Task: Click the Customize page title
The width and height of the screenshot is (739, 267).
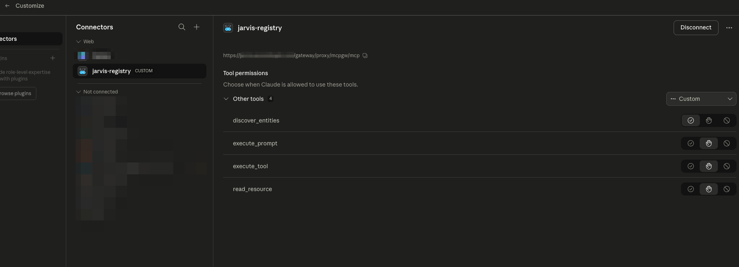Action: (30, 6)
